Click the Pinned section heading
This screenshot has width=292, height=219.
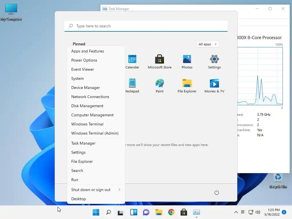[79, 44]
